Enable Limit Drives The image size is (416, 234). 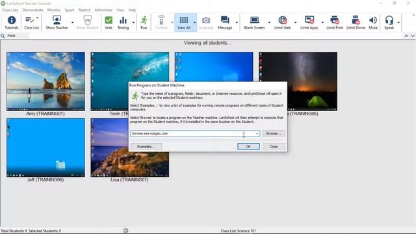pos(356,22)
